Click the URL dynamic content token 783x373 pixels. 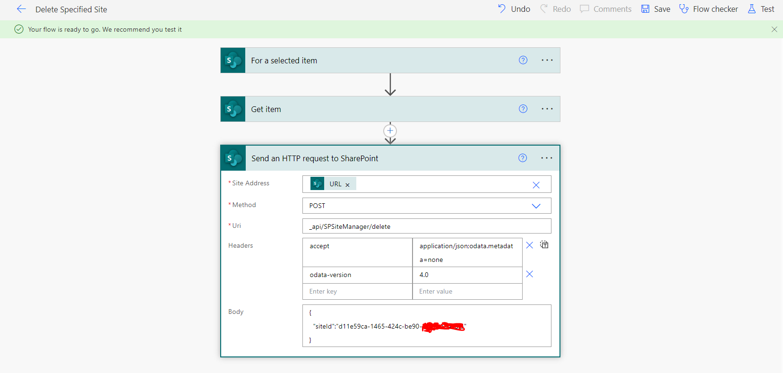pyautogui.click(x=333, y=184)
